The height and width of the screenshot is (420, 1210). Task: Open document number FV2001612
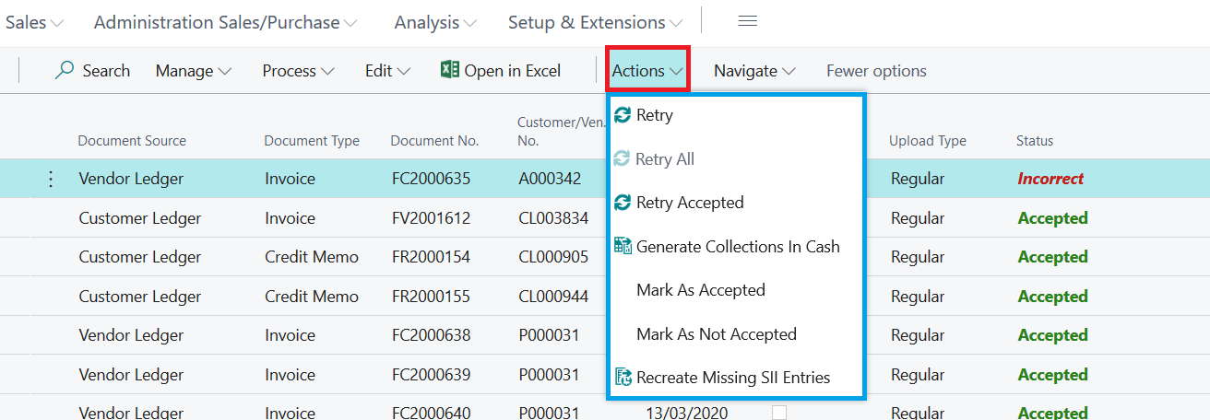pos(431,218)
